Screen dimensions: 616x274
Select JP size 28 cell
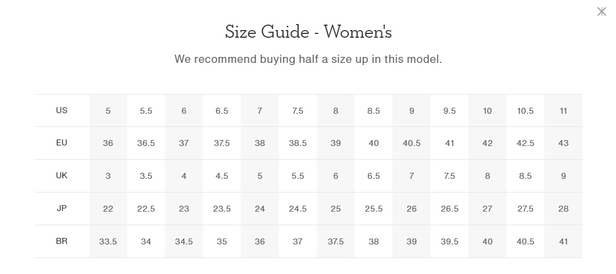coord(563,208)
